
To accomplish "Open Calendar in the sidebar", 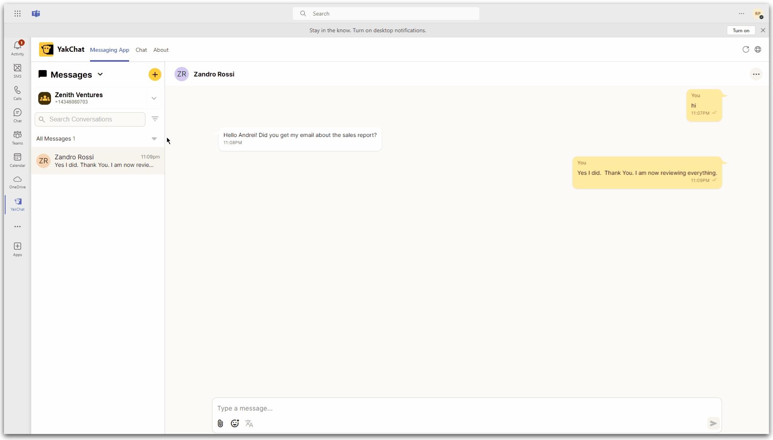I will (x=18, y=160).
